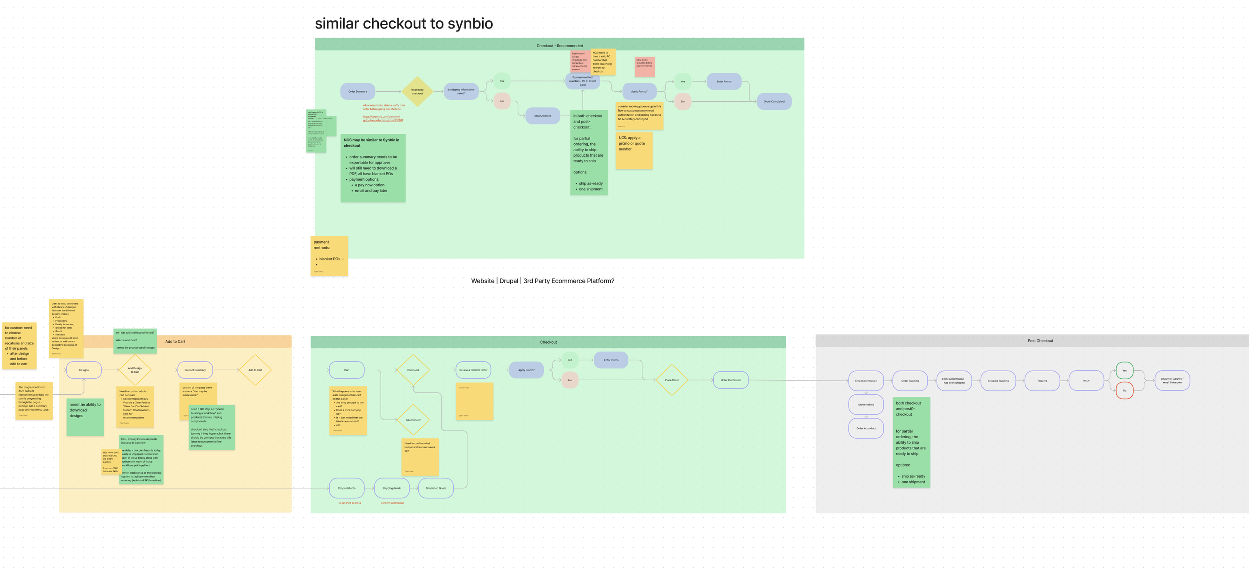Click the 'Request Quote' node
This screenshot has height=569, width=1249.
(346, 488)
